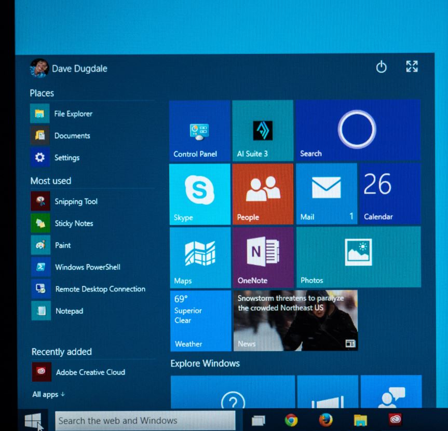448x431 pixels.
Task: Click the power button icon
Action: coord(381,67)
